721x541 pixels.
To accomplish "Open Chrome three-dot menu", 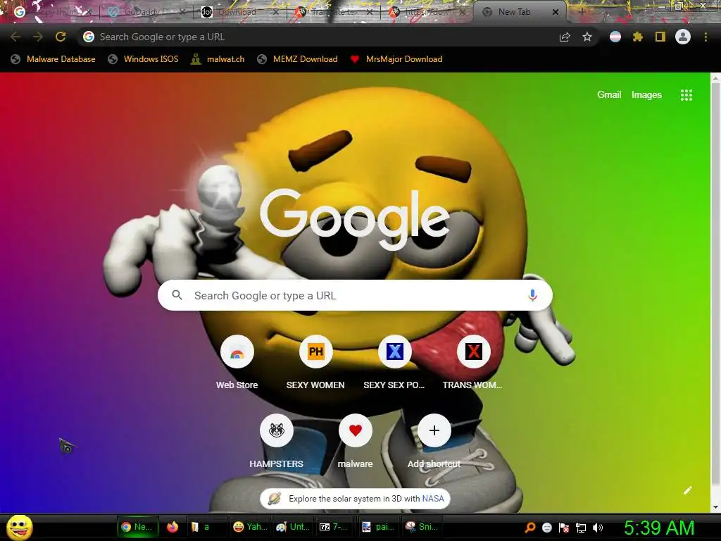I will pos(706,37).
